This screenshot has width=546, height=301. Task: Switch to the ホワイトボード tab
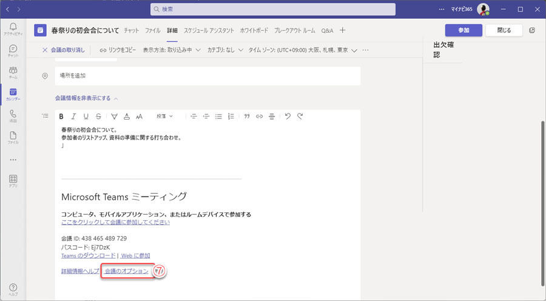point(254,31)
